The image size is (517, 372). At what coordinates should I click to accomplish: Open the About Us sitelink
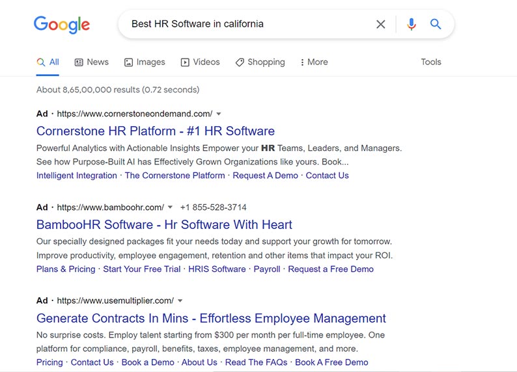pyautogui.click(x=199, y=362)
